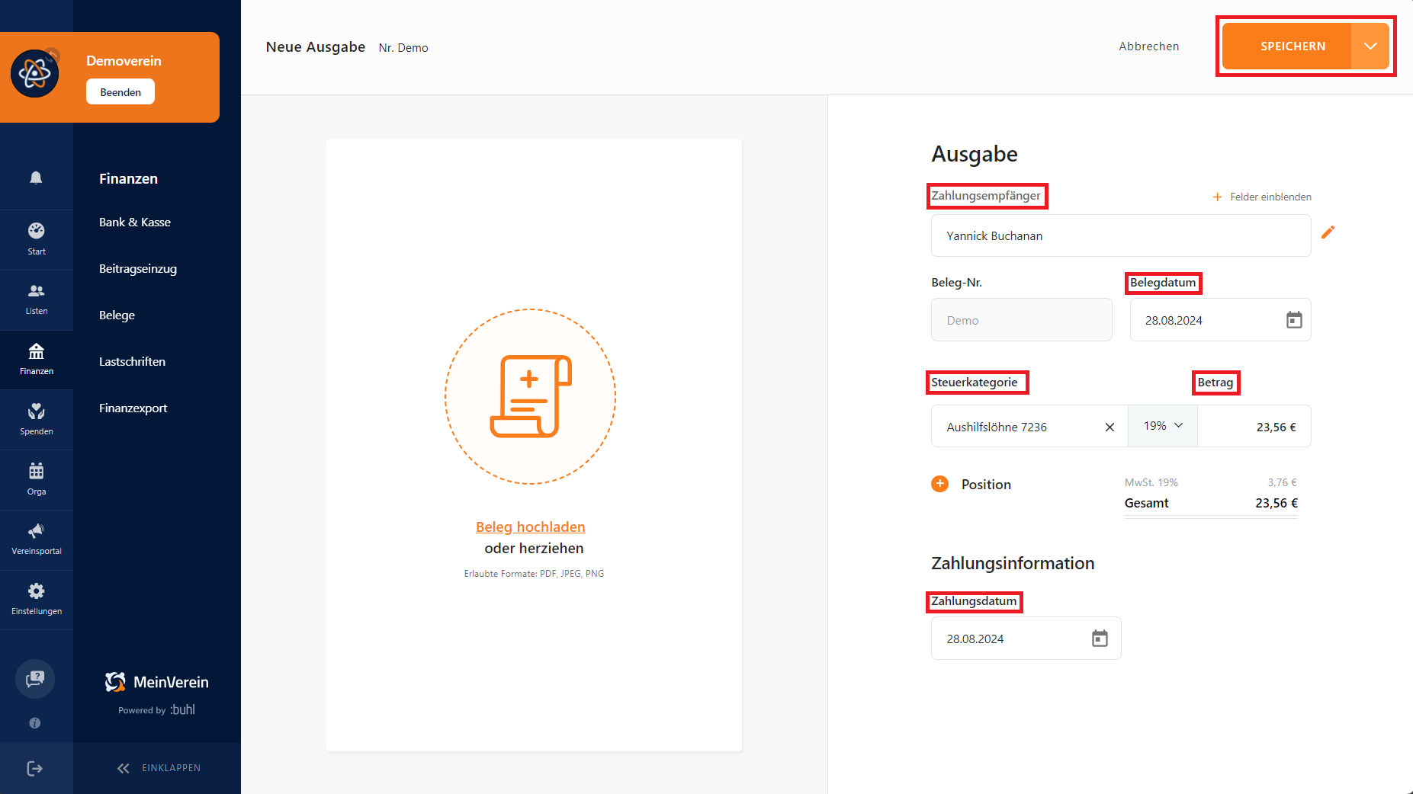Click Beleg hochladen link
This screenshot has height=794, width=1413.
tap(531, 527)
